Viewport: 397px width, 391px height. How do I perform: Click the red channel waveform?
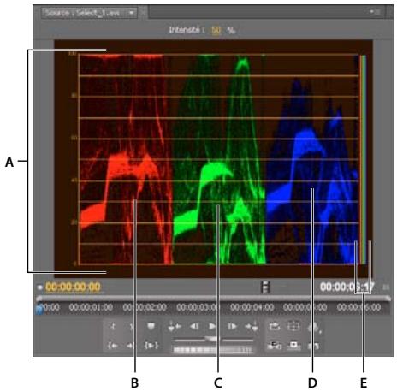126,159
